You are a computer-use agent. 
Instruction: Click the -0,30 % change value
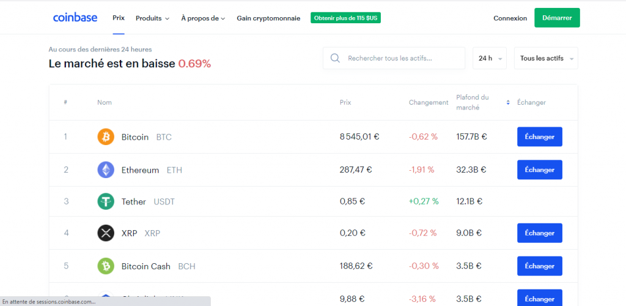(x=424, y=266)
